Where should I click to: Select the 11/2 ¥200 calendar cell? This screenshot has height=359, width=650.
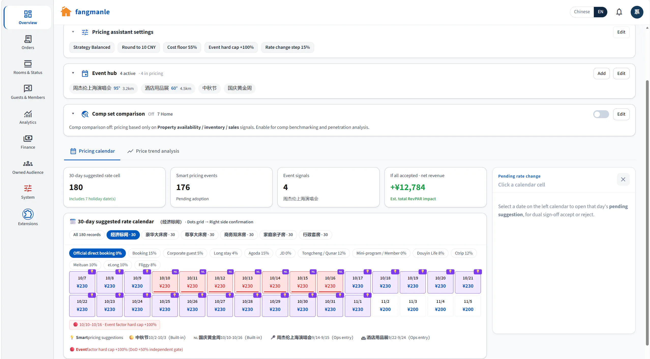(x=385, y=305)
